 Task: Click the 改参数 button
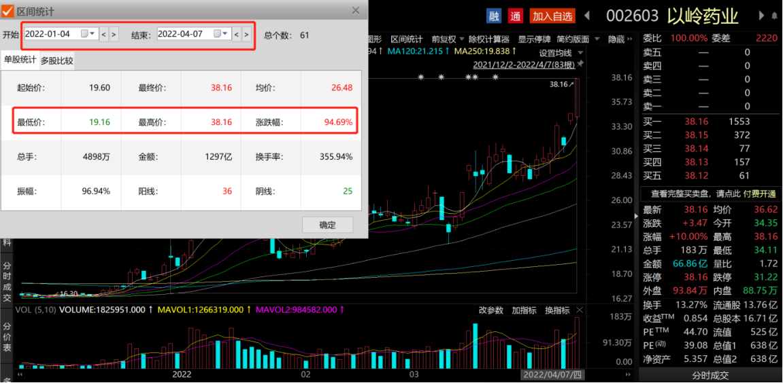coord(491,310)
